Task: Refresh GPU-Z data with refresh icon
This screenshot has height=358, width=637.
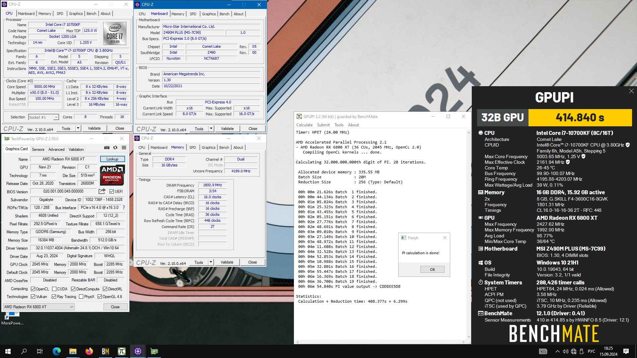Action: 115,148
